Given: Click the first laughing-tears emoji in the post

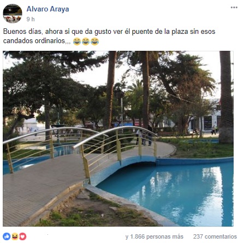Looking at the screenshot, I should (x=77, y=42).
